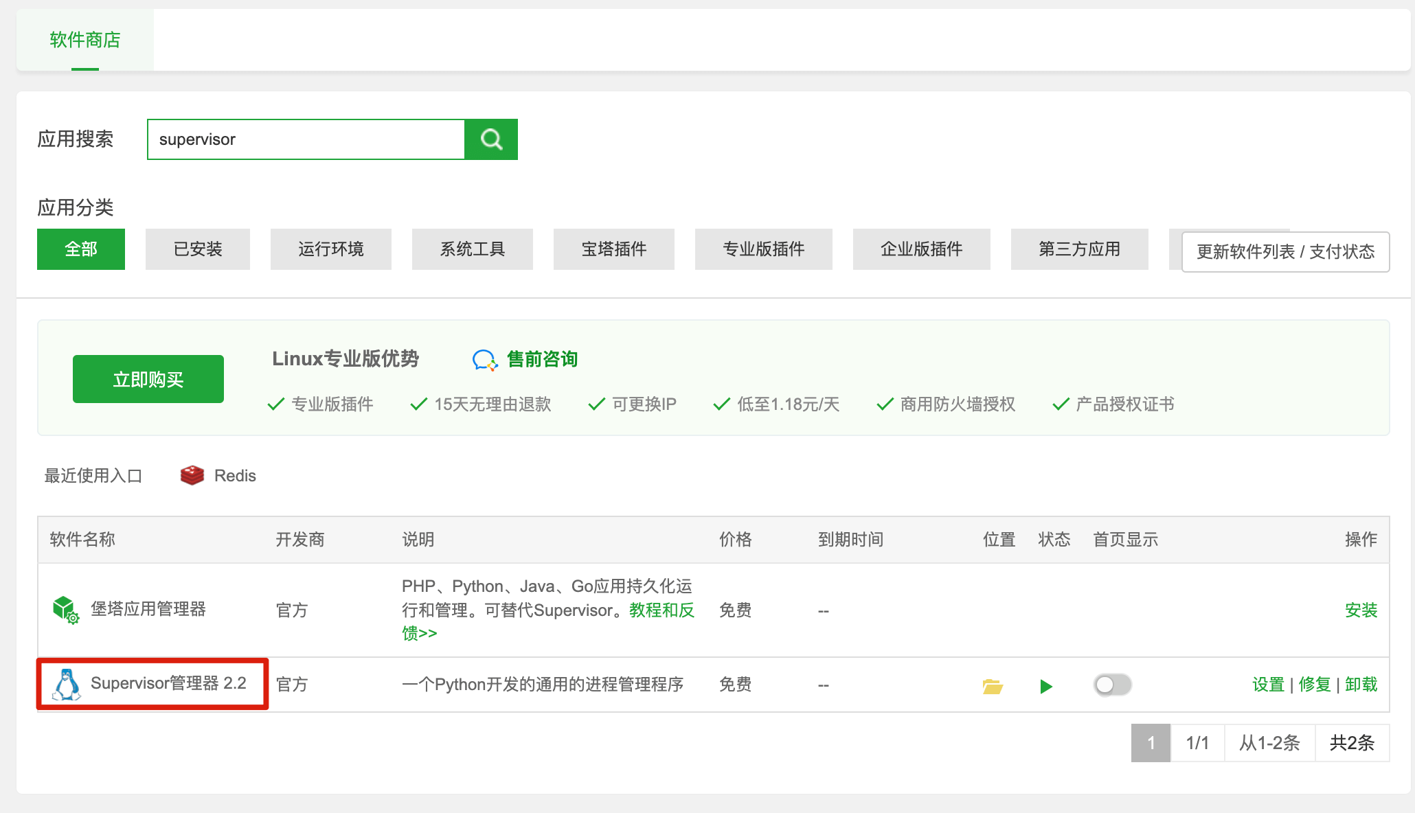
Task: Click the green play status icon
Action: (1046, 686)
